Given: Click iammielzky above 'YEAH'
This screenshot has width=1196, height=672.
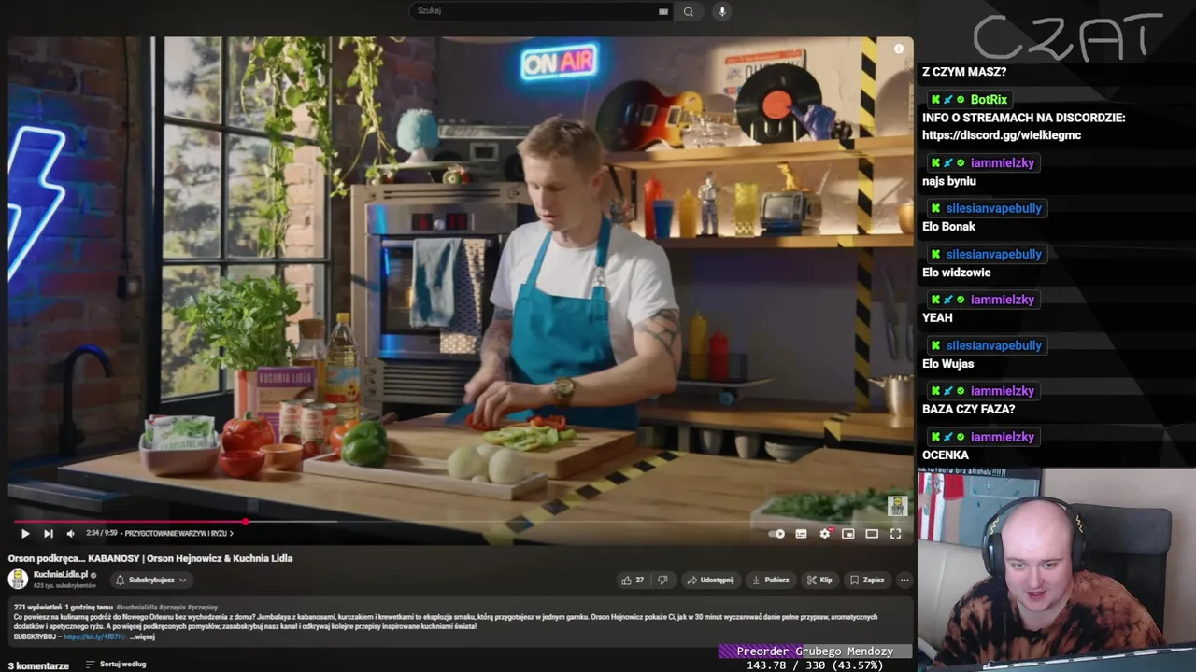Looking at the screenshot, I should (1003, 300).
